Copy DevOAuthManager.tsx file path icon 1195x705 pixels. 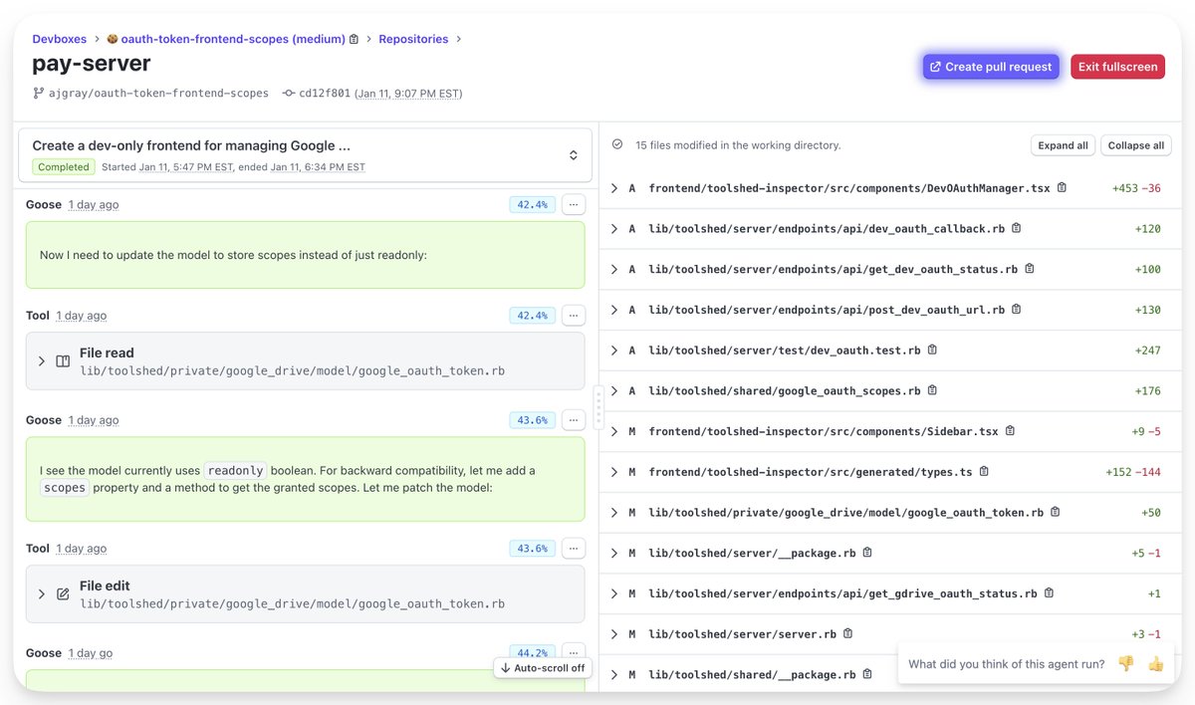(1062, 187)
